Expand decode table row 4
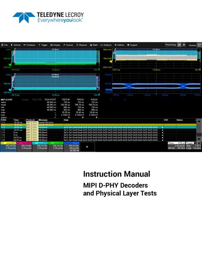The height and width of the screenshot is (261, 202). click(2, 130)
